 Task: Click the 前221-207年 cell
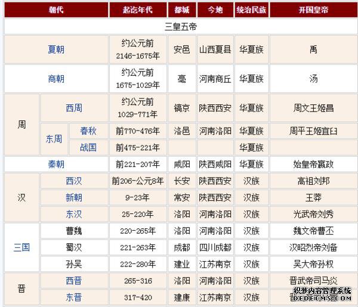point(138,164)
